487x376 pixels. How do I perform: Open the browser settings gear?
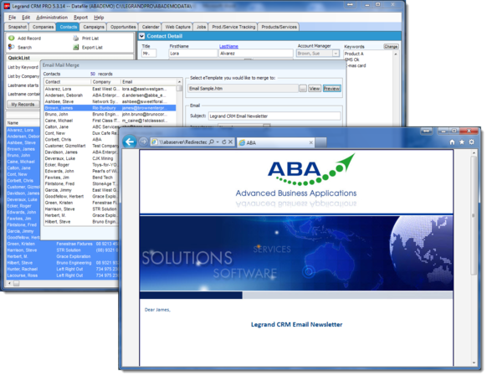click(471, 142)
